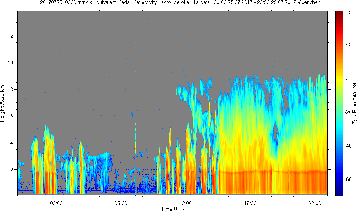
Task: Click the yellow middle of the colorbar
Action: tap(339, 78)
